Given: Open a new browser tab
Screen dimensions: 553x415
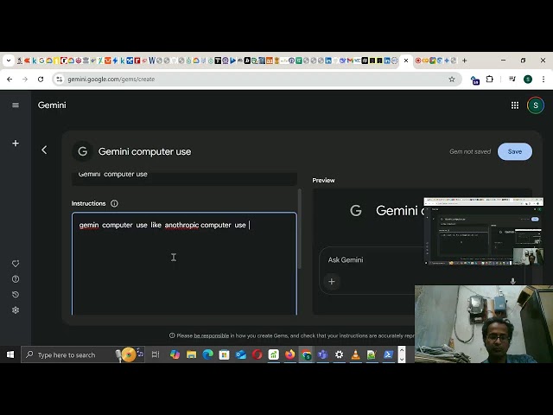Looking at the screenshot, I should click(465, 61).
